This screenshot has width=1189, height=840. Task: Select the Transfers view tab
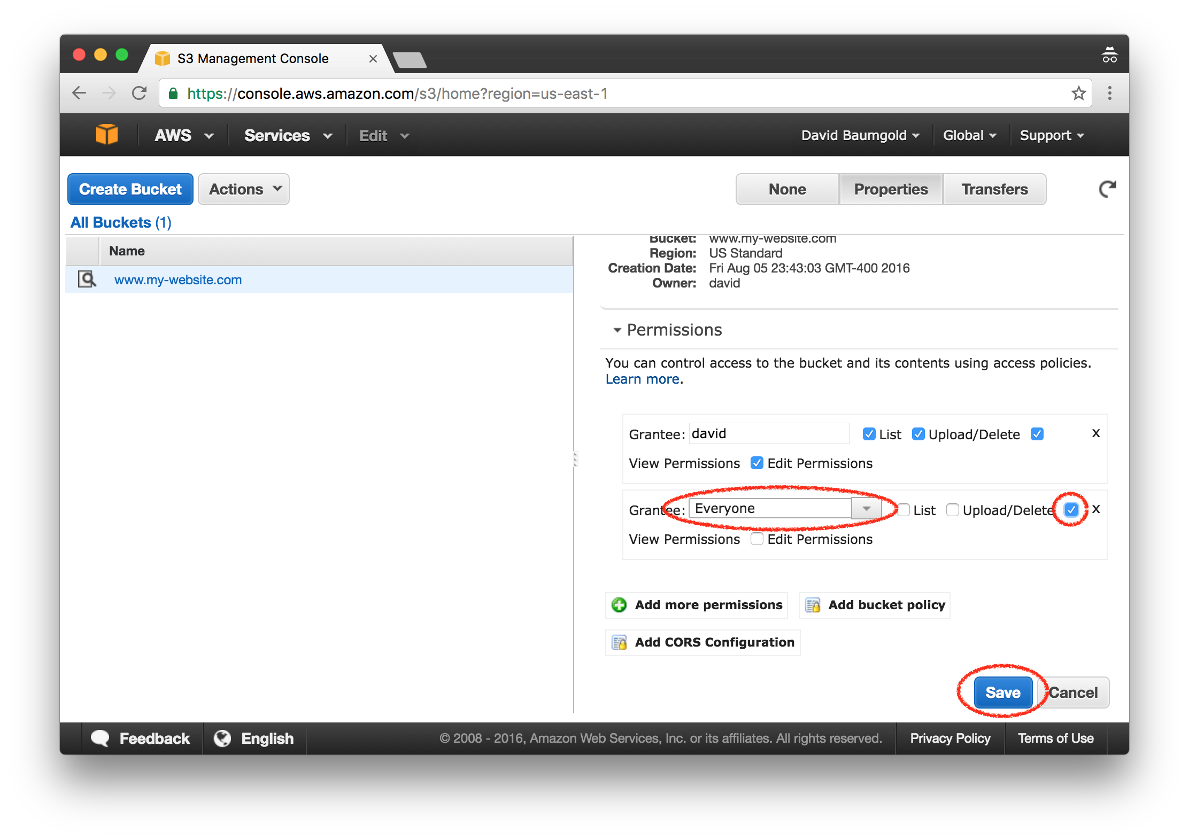[994, 189]
